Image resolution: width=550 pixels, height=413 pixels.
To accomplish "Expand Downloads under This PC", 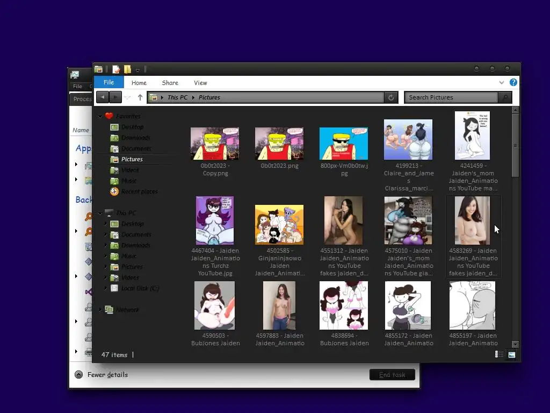I will pyautogui.click(x=106, y=245).
